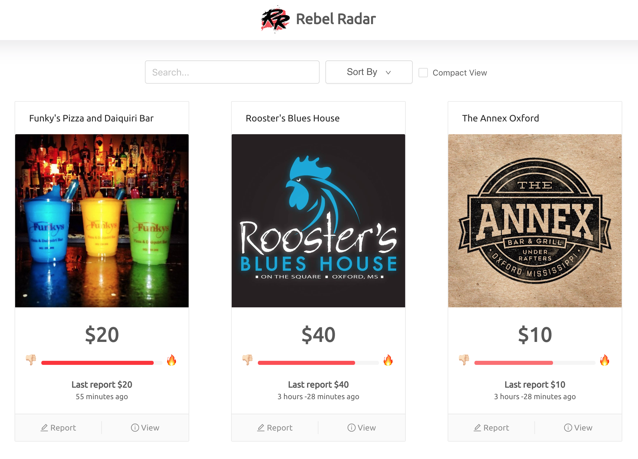Open the Sort By dropdown
Screen dimensions: 638x459
click(x=369, y=72)
